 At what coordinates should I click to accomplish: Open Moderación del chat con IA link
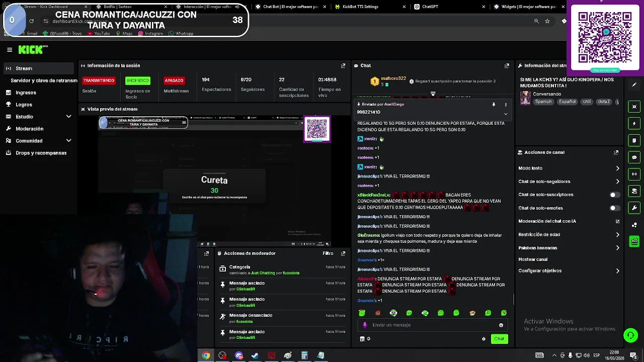[x=569, y=221]
